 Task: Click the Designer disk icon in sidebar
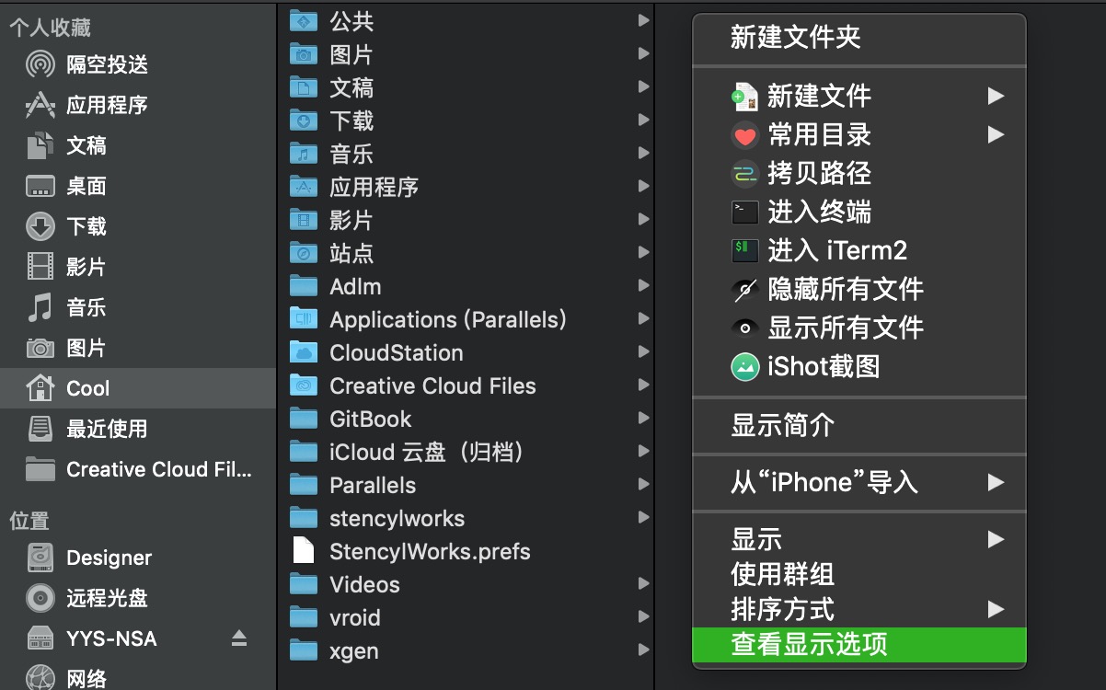click(x=40, y=558)
